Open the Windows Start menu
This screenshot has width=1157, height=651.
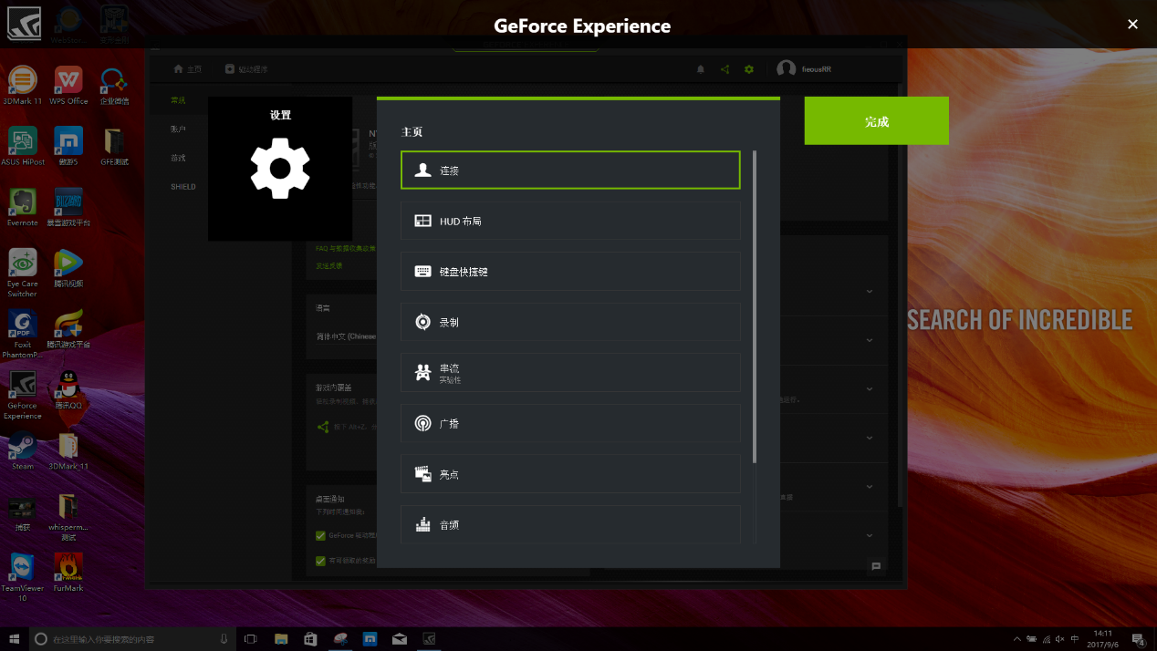(14, 639)
